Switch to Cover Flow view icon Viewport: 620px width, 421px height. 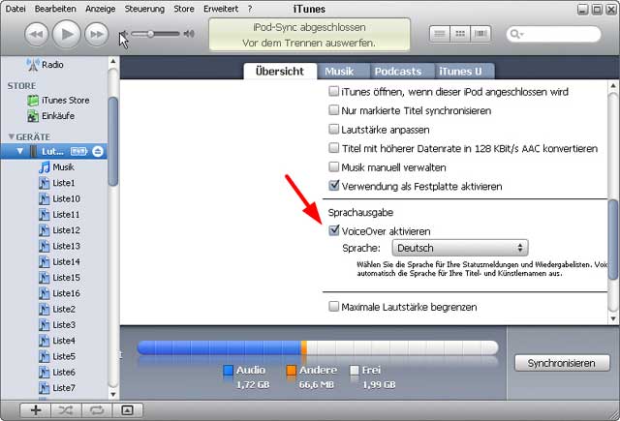480,34
